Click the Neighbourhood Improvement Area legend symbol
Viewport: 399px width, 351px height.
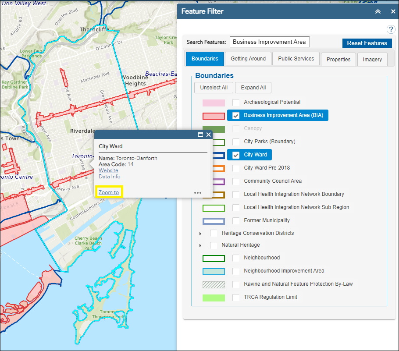(x=214, y=272)
